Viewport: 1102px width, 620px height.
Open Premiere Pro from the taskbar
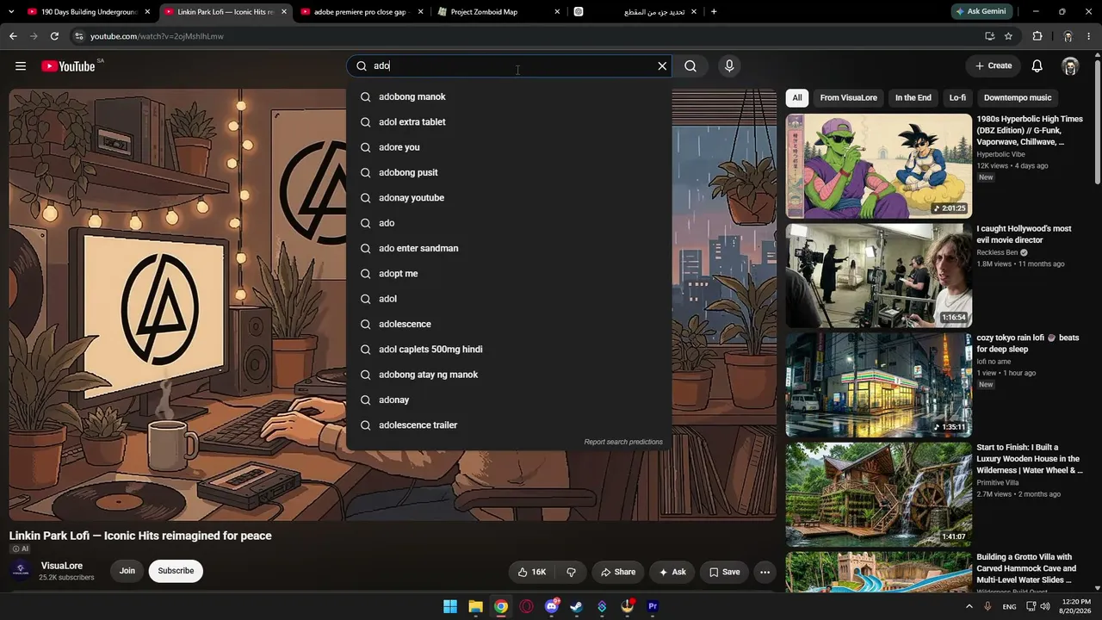coord(653,606)
